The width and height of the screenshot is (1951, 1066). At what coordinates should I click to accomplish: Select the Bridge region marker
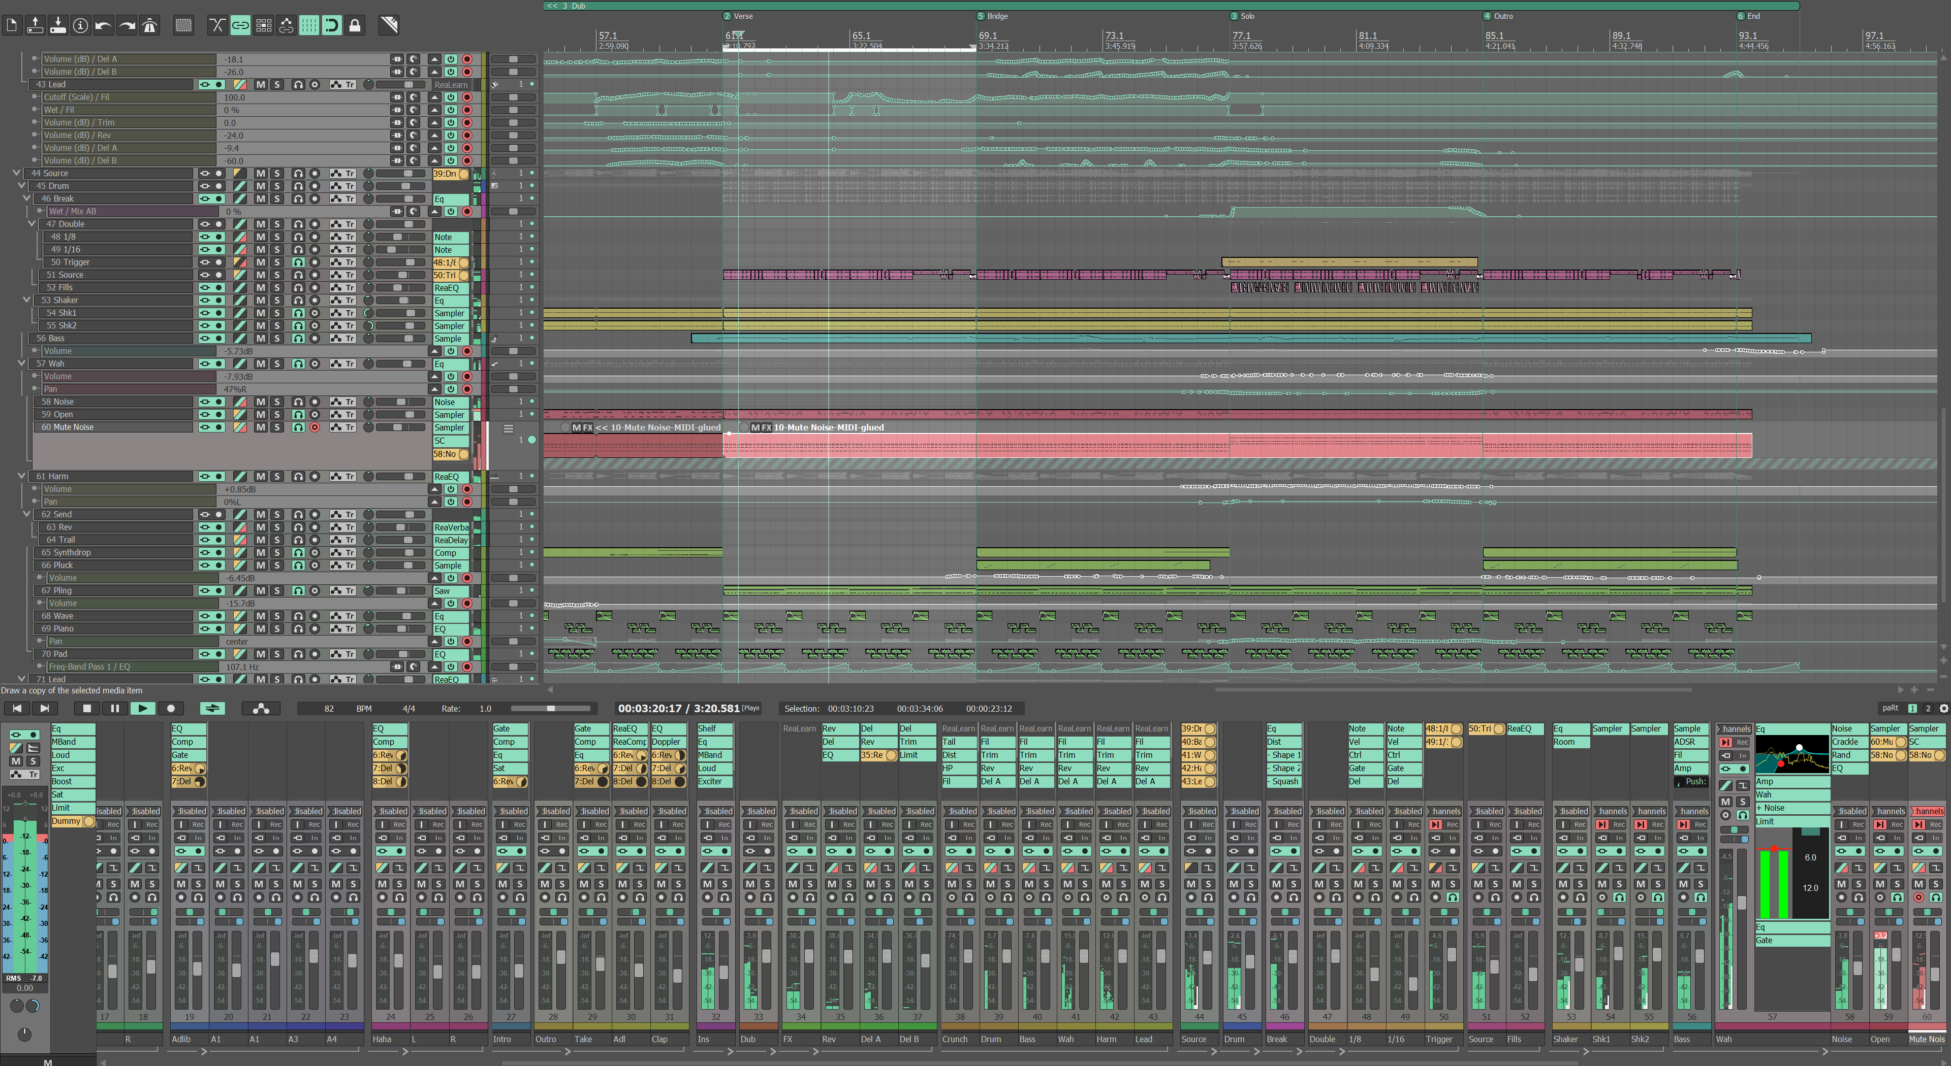tap(993, 16)
